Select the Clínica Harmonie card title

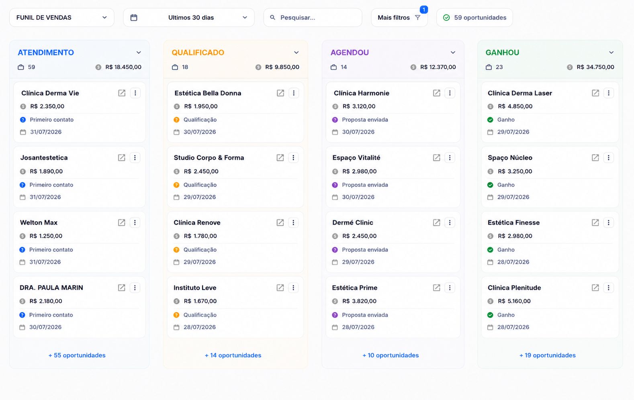click(x=362, y=93)
